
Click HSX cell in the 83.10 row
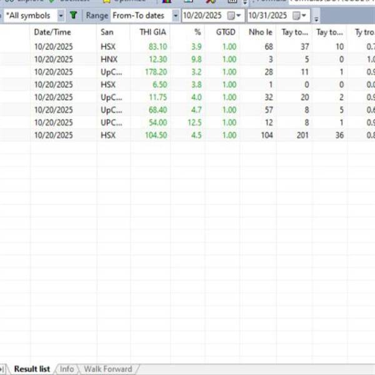click(108, 47)
